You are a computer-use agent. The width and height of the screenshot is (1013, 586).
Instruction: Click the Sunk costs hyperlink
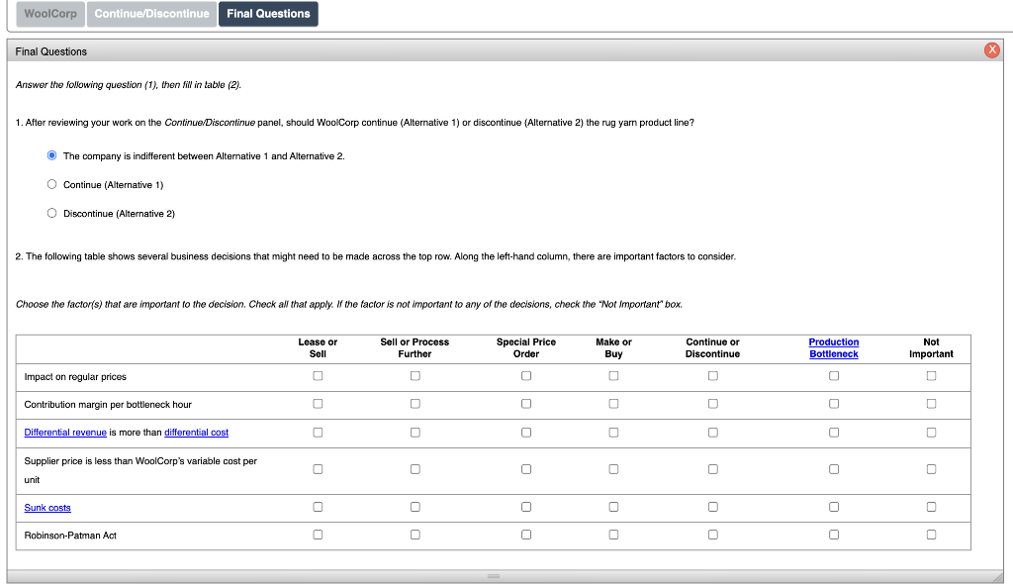pyautogui.click(x=46, y=506)
